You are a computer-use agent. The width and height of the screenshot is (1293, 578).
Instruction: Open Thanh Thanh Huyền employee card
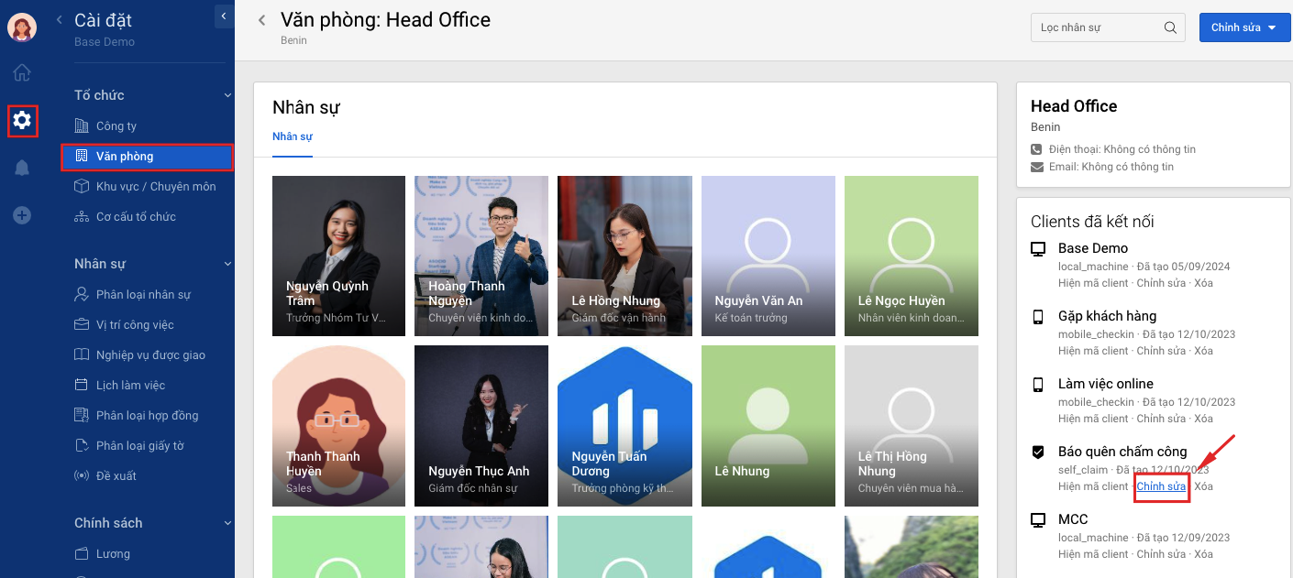pos(338,426)
